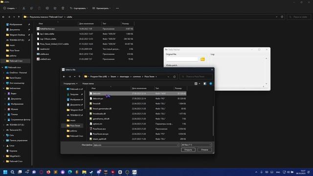The height and width of the screenshot is (176, 313).
Task: Click the Cut scissors icon in Explorer toolbar
Action: [x=24, y=8]
